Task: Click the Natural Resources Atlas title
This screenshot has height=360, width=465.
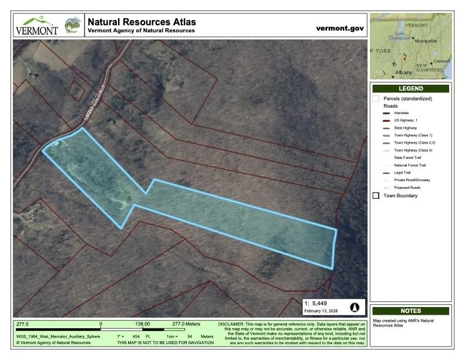Action: (x=141, y=22)
